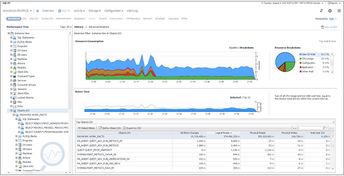
Task: Select the Concurrency wait category
Action: [116, 19]
